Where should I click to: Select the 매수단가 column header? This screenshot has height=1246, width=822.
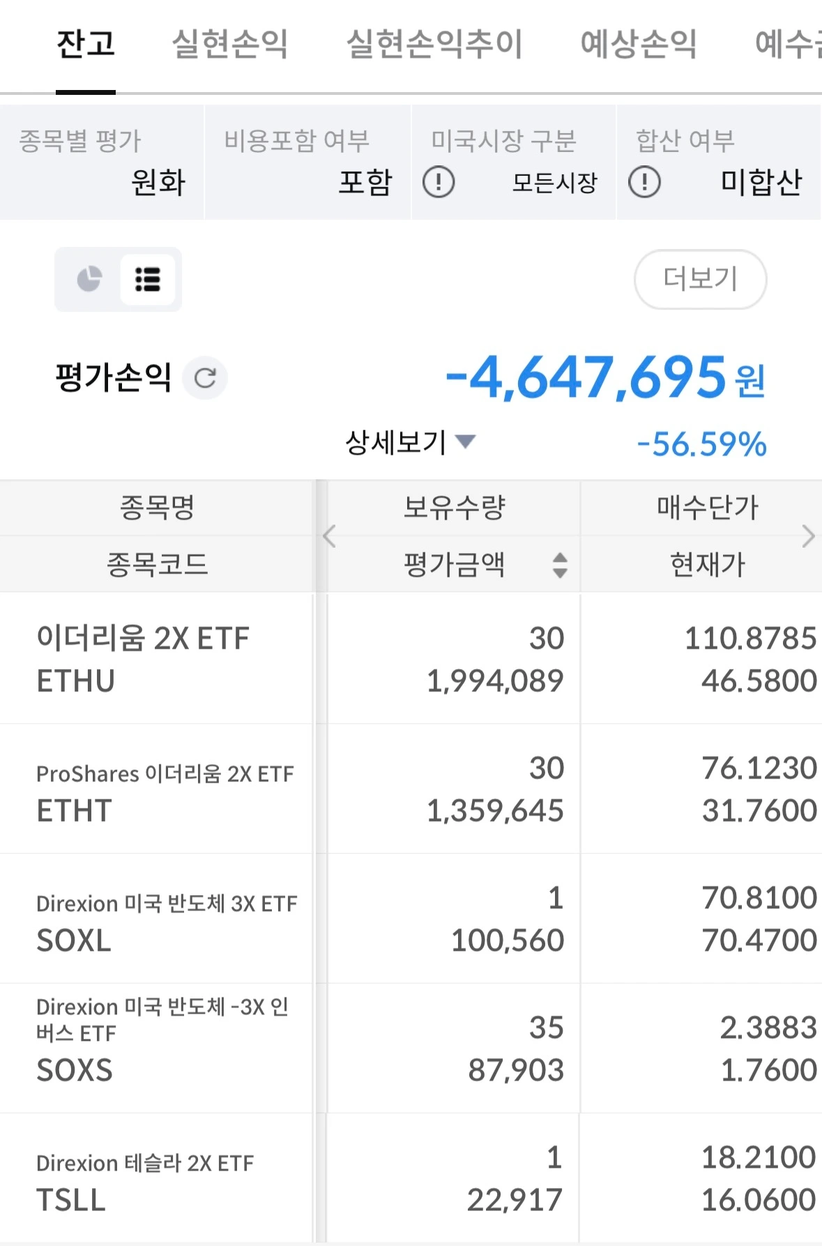707,507
